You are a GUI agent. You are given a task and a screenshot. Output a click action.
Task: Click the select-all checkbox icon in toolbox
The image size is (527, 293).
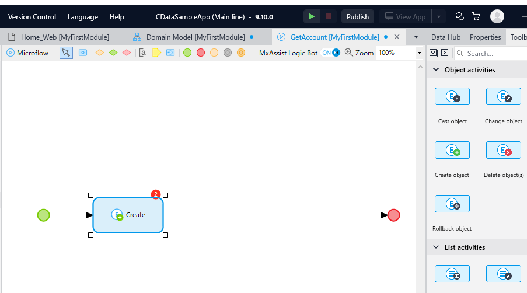coord(434,53)
